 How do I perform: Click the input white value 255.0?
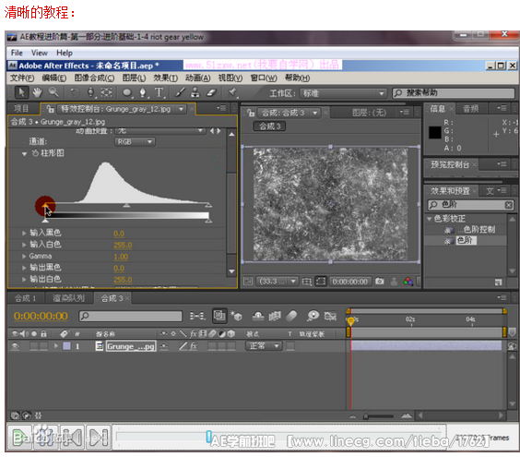click(x=123, y=245)
